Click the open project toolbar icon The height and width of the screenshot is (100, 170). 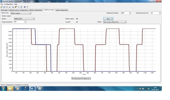[4, 7]
